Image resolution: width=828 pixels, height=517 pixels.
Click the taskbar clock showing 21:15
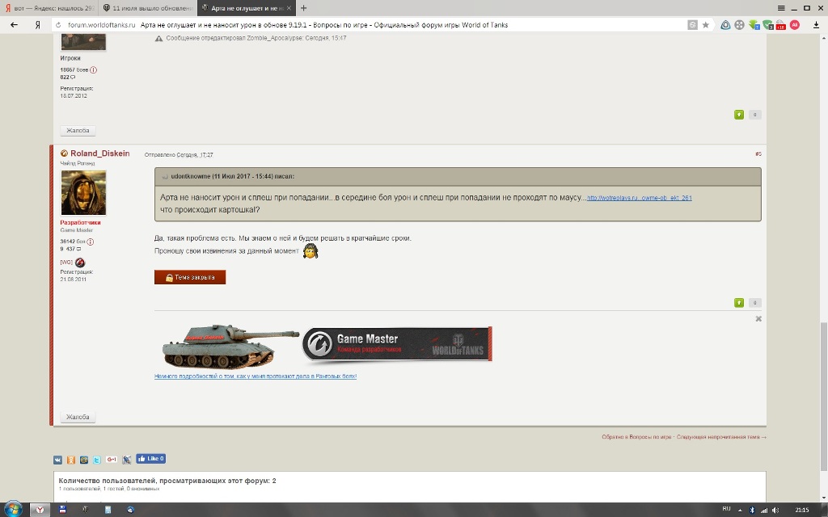tap(801, 510)
